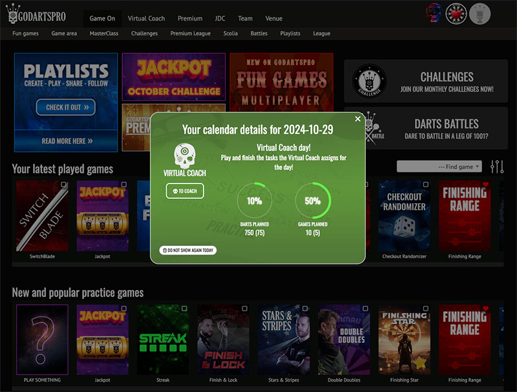517x392 pixels.
Task: Click the TO COACH button
Action: 185,191
